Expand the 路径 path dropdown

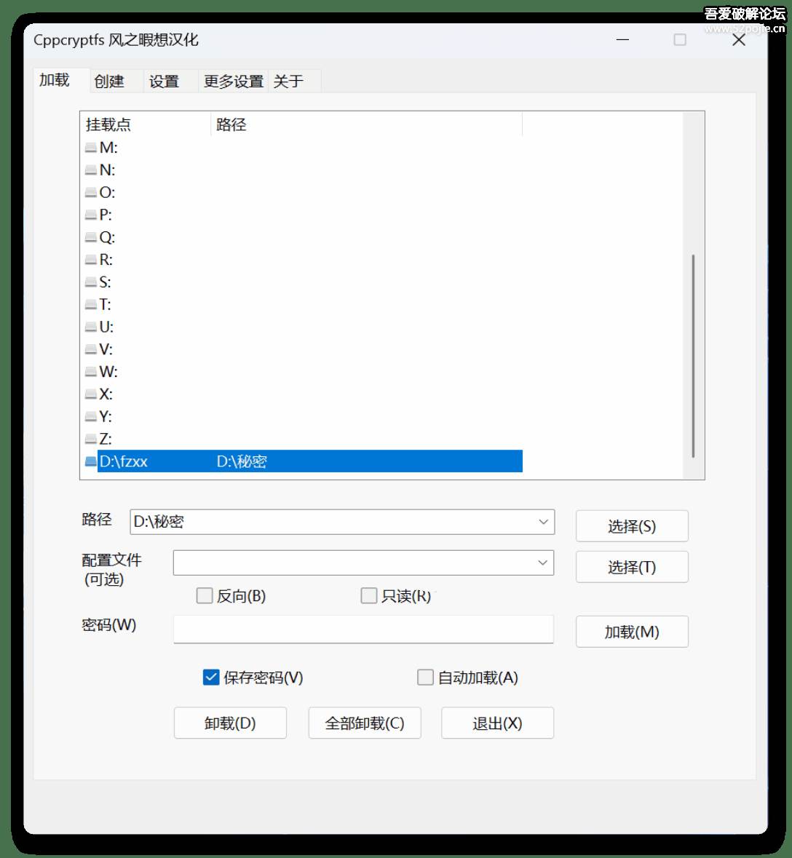[543, 522]
